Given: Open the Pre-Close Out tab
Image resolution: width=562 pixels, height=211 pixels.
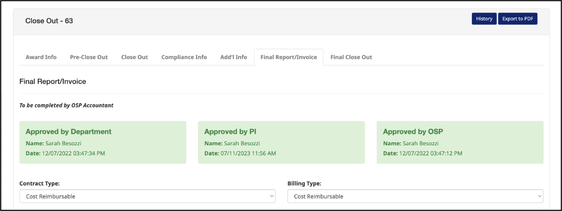Looking at the screenshot, I should (x=89, y=57).
